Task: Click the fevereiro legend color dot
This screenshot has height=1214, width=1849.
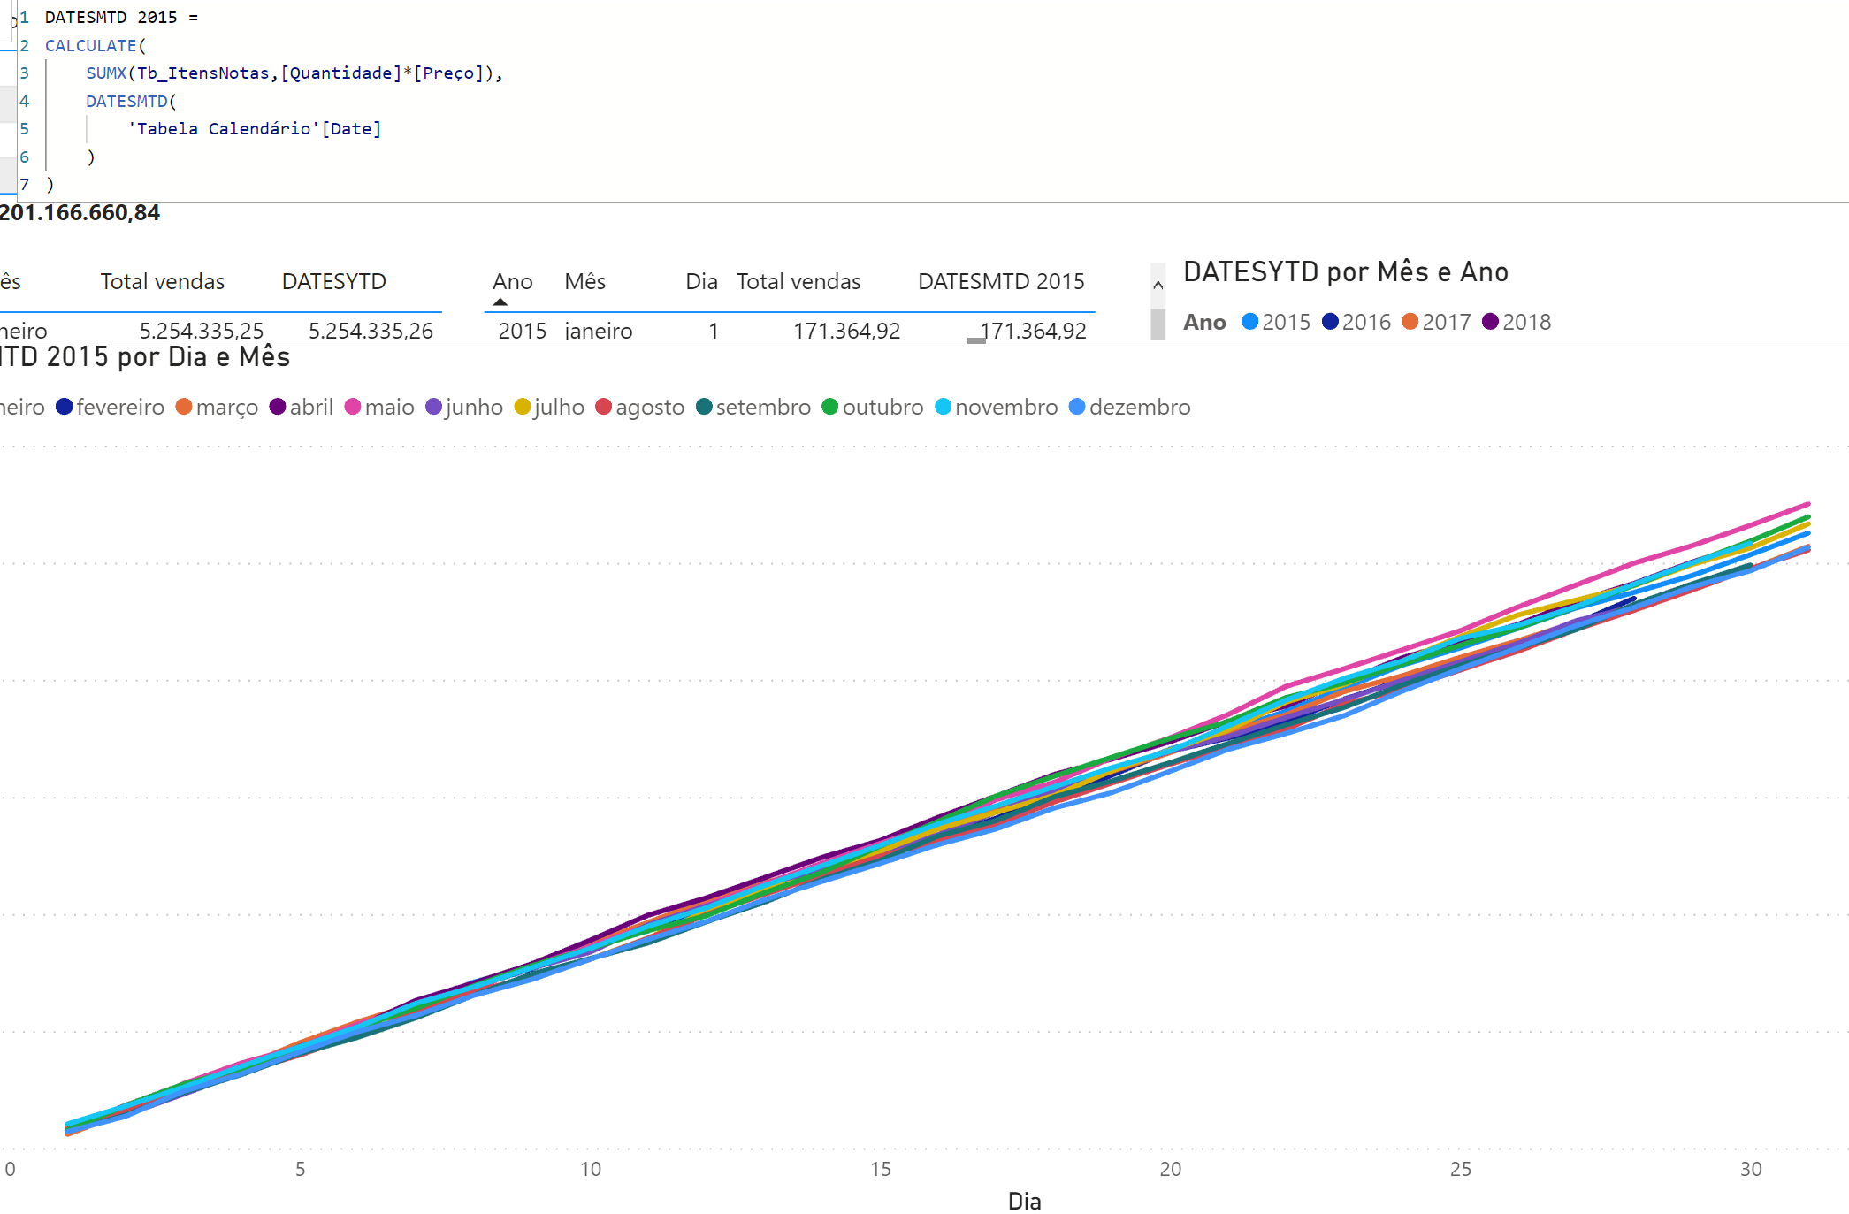Action: coord(65,407)
